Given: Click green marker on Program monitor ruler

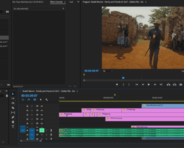Looking at the screenshot, I should pyautogui.click(x=84, y=75).
